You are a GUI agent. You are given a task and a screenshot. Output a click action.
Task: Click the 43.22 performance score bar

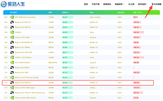click(x=68, y=17)
